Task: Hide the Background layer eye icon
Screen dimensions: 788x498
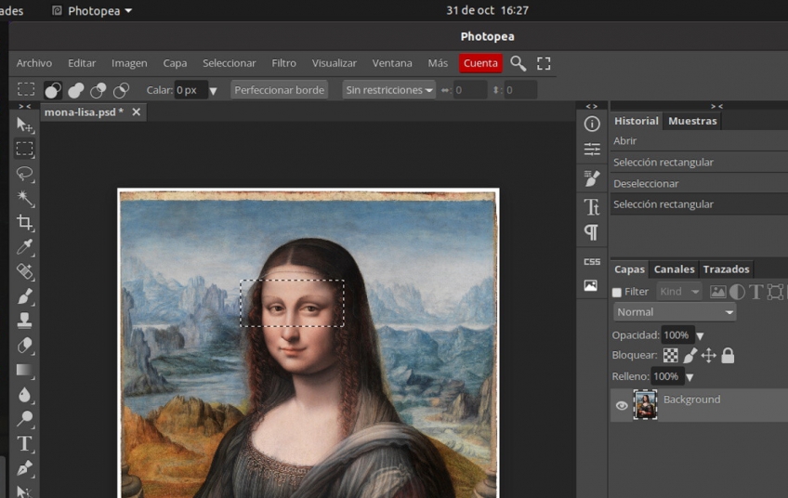Action: tap(622, 405)
